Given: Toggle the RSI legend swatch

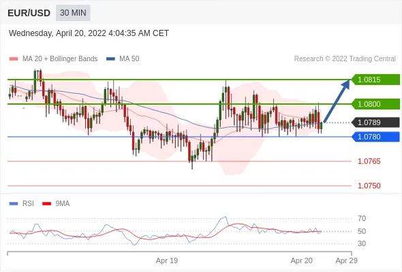Looking at the screenshot, I should 14,204.
